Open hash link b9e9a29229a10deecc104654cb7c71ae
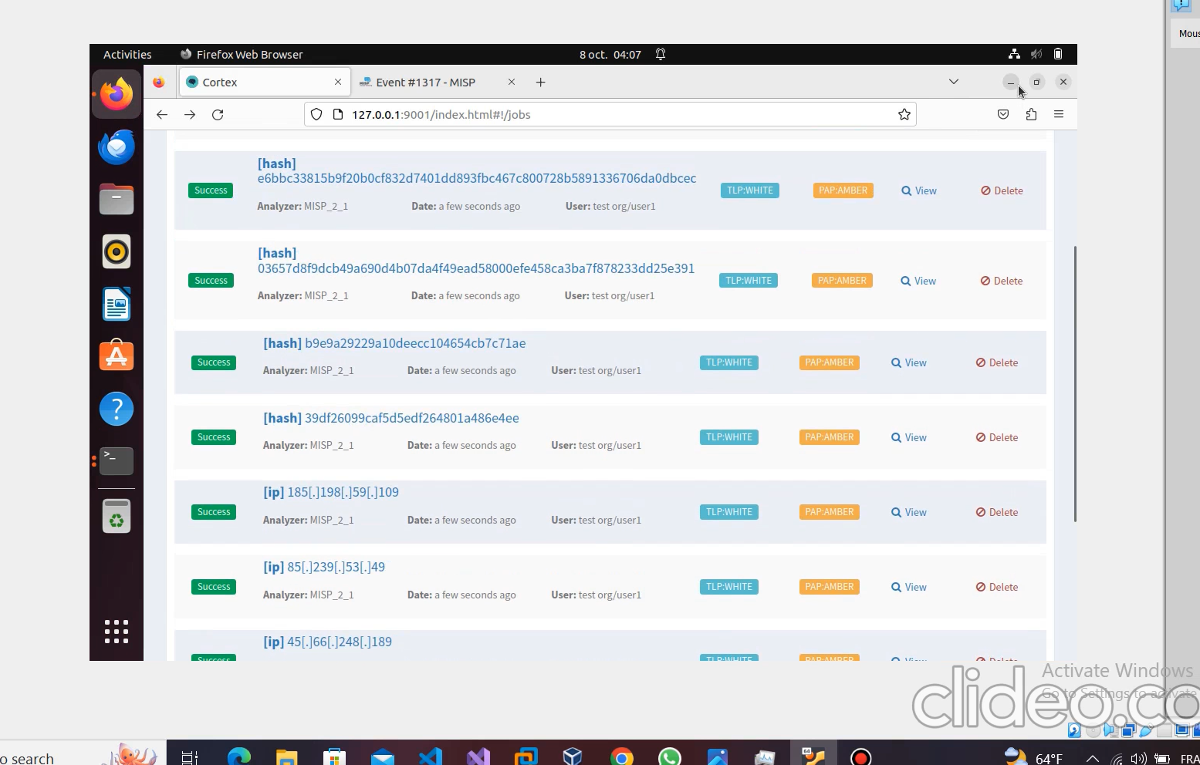The height and width of the screenshot is (765, 1200). (394, 343)
